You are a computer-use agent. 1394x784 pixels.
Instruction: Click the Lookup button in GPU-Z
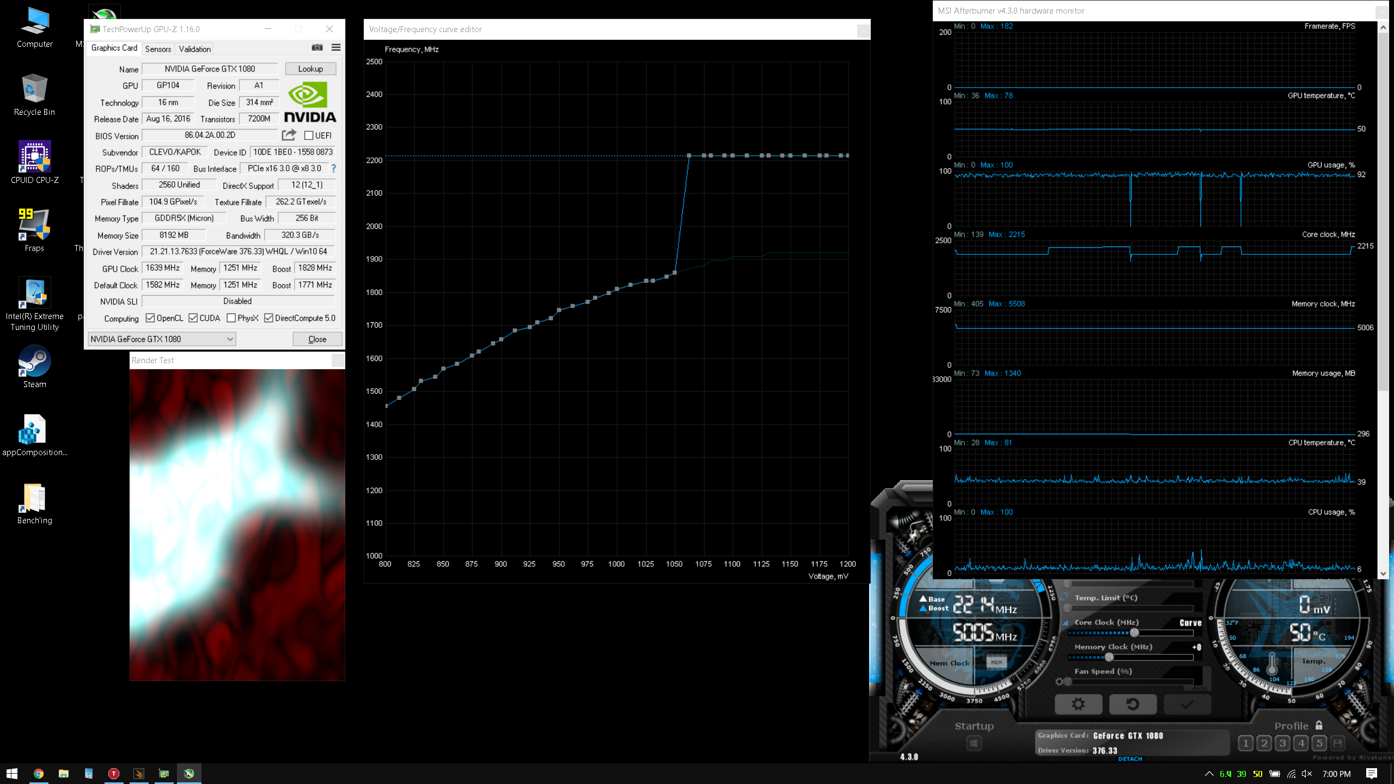pyautogui.click(x=310, y=69)
